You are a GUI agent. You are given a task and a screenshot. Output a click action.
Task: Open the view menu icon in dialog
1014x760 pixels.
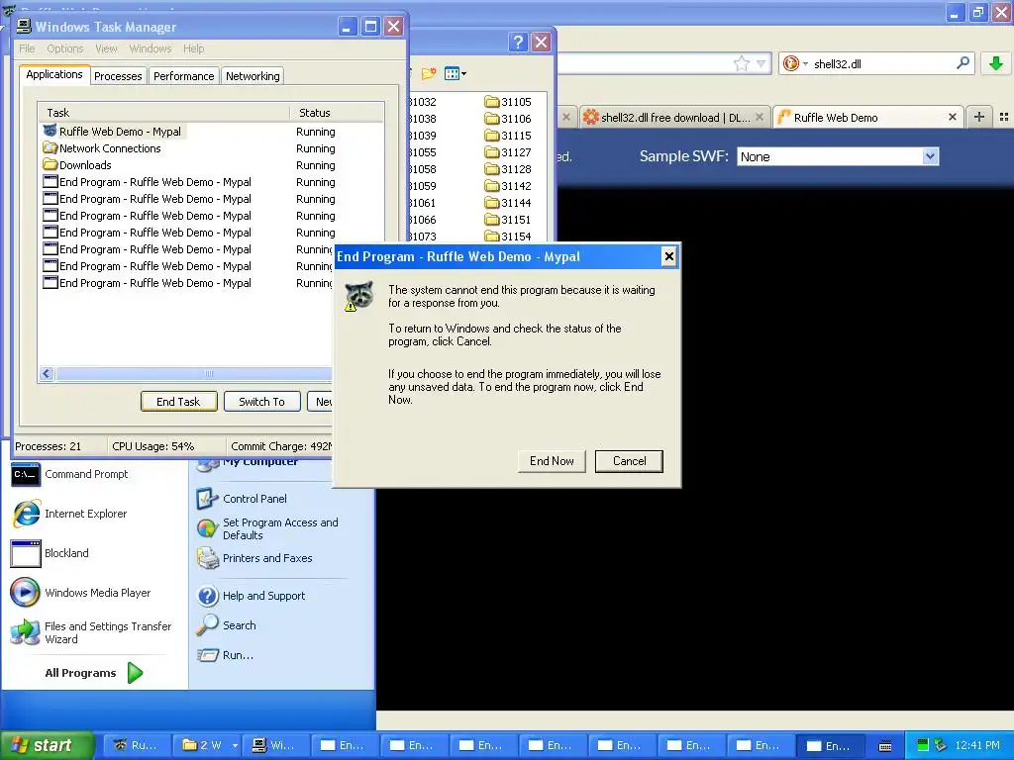(456, 73)
